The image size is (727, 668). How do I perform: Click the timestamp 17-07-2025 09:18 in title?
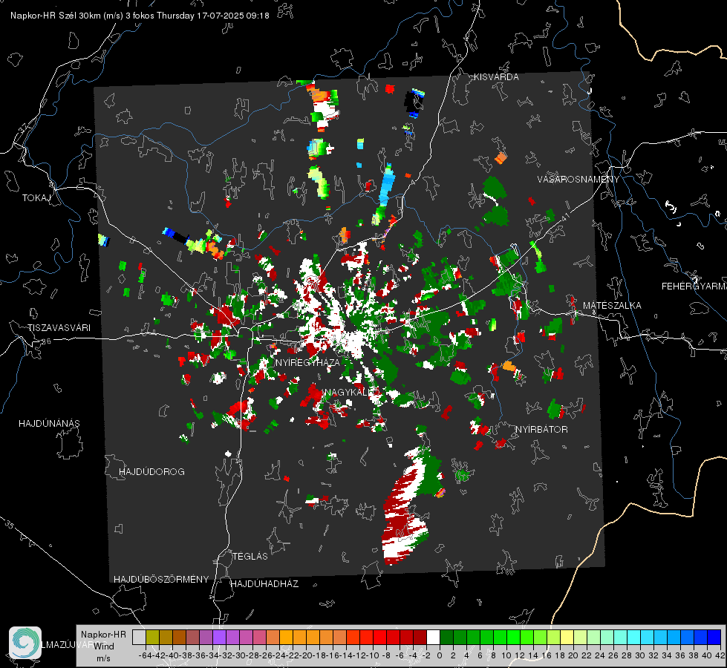(232, 16)
